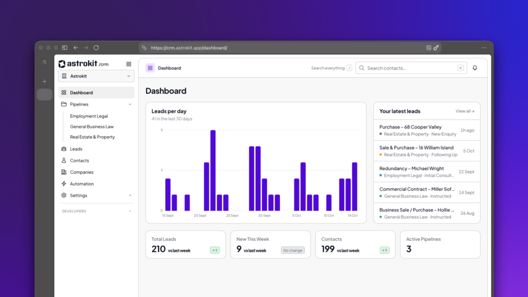Click the plus new tab icon in side strip
The height and width of the screenshot is (297, 528).
tap(44, 81)
